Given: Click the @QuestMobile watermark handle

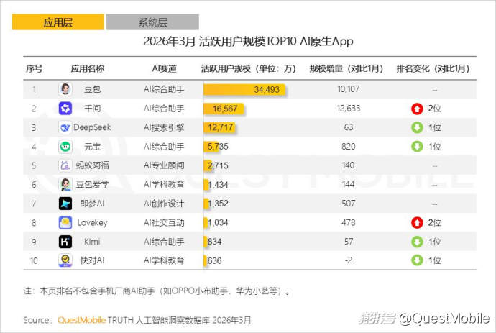Looking at the screenshot, I should tap(443, 318).
